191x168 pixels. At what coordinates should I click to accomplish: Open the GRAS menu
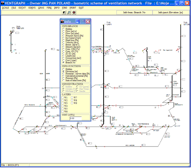coord(41,8)
